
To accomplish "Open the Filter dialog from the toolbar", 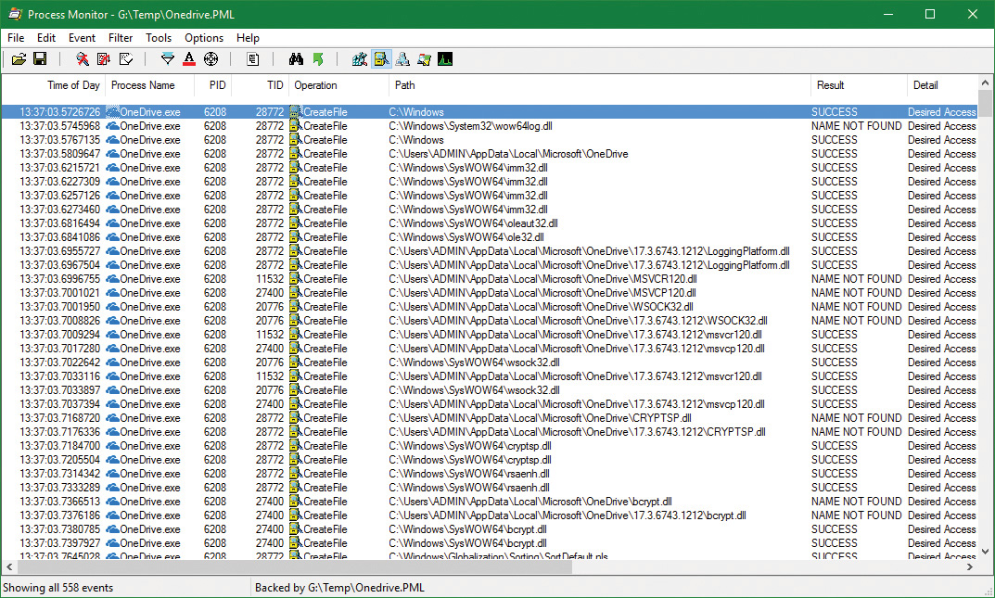I will pyautogui.click(x=168, y=59).
